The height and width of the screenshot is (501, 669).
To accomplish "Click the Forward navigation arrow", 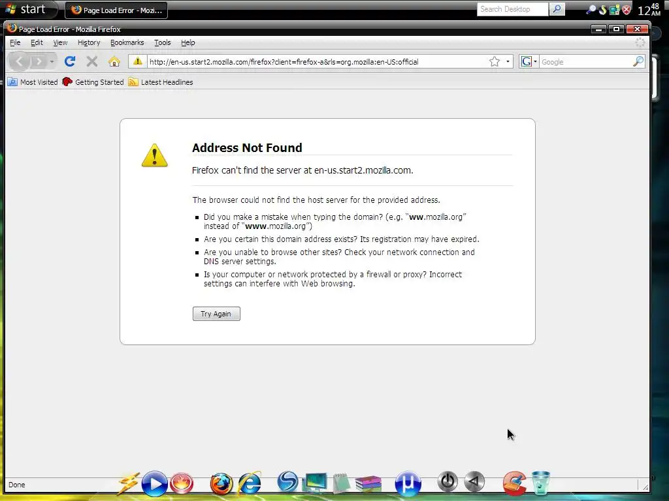I will tap(39, 62).
